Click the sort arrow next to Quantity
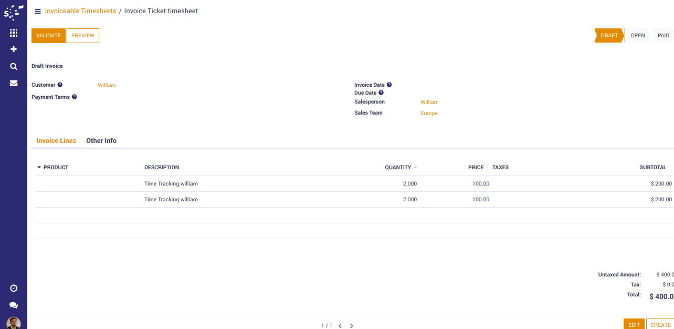Viewport: 674px width, 329px height. point(415,167)
